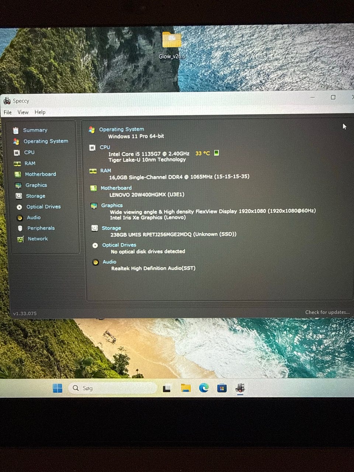This screenshot has width=354, height=472.
Task: Click the green CPU temperature indicator icon
Action: tap(216, 153)
